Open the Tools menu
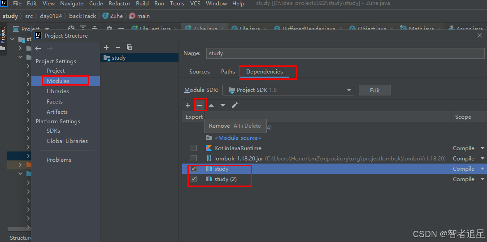The image size is (487, 242). (177, 4)
